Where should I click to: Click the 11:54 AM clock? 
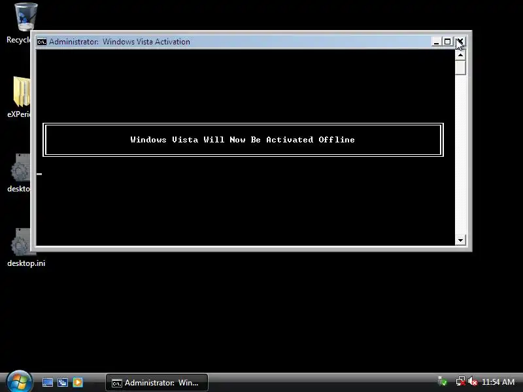[x=498, y=382]
